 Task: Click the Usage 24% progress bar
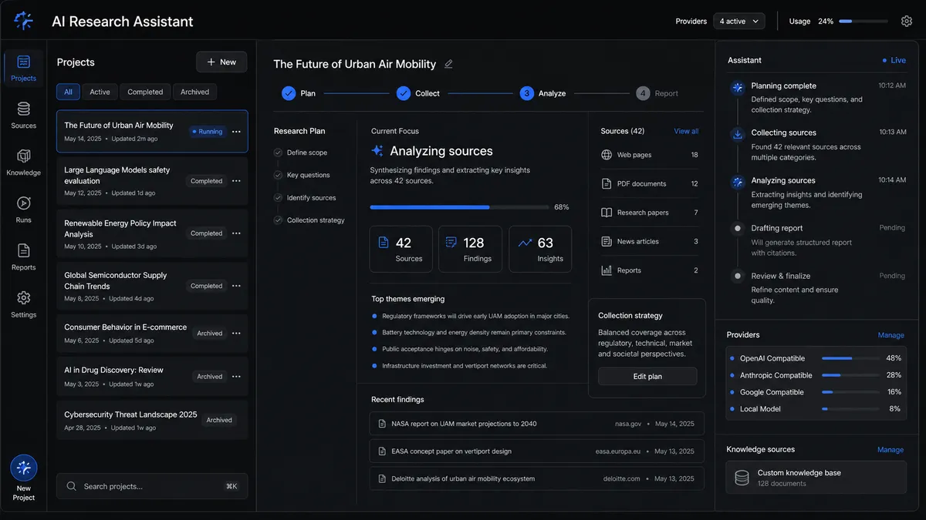pos(863,21)
